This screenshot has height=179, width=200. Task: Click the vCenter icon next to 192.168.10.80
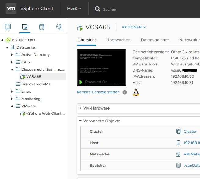coord(8,40)
